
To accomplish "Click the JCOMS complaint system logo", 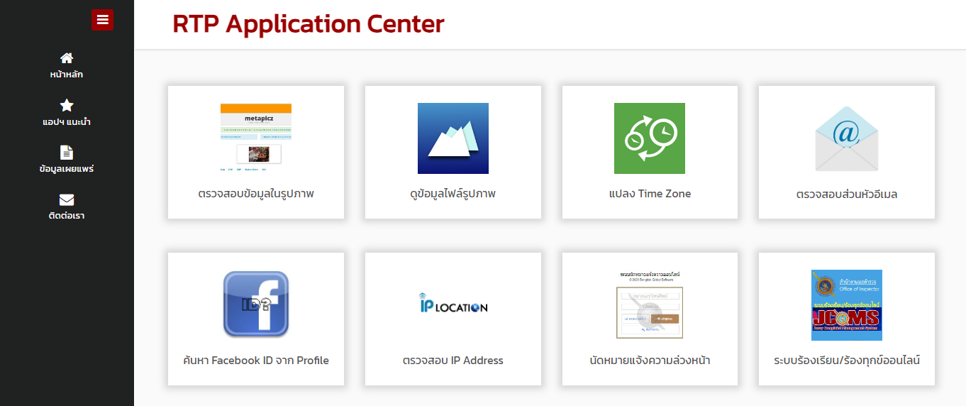I will pyautogui.click(x=846, y=304).
